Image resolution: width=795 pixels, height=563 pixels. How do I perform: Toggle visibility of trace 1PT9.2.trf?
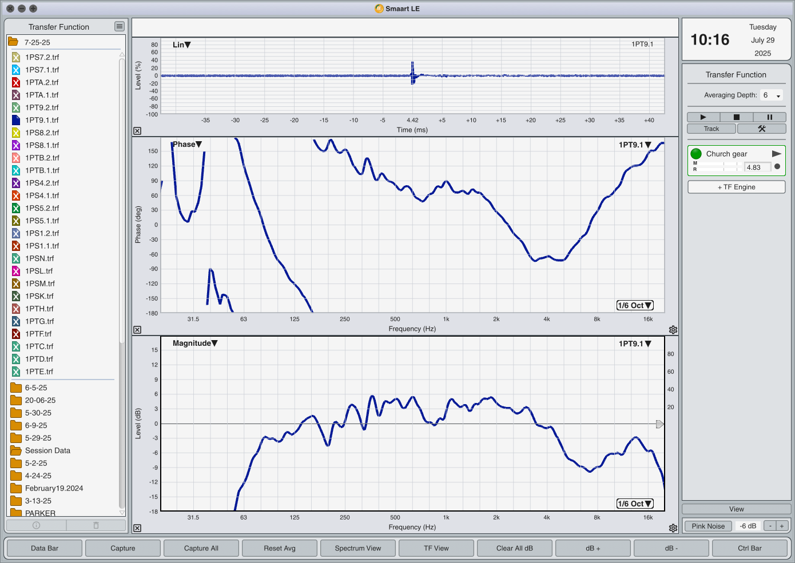point(16,107)
